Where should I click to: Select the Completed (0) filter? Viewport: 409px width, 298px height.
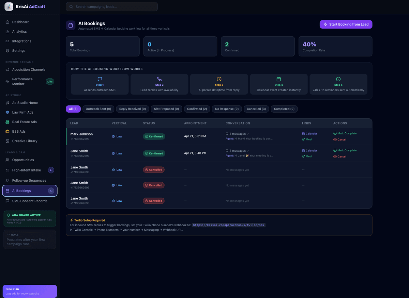click(284, 109)
